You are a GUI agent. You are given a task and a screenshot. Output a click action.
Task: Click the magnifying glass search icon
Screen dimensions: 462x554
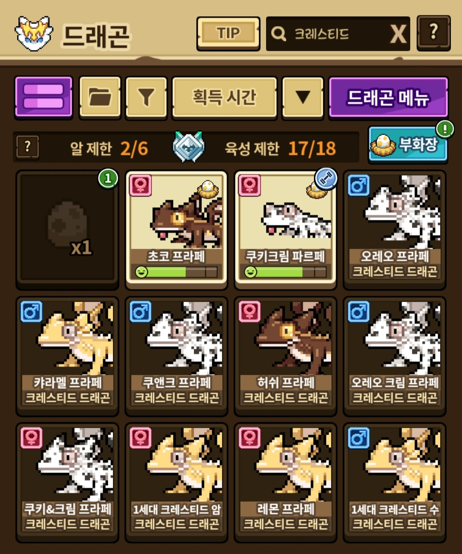[x=278, y=34]
